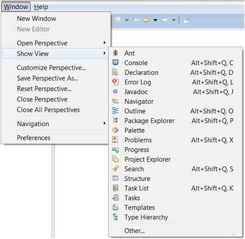Click the Type Hierarchy icon

[115, 217]
